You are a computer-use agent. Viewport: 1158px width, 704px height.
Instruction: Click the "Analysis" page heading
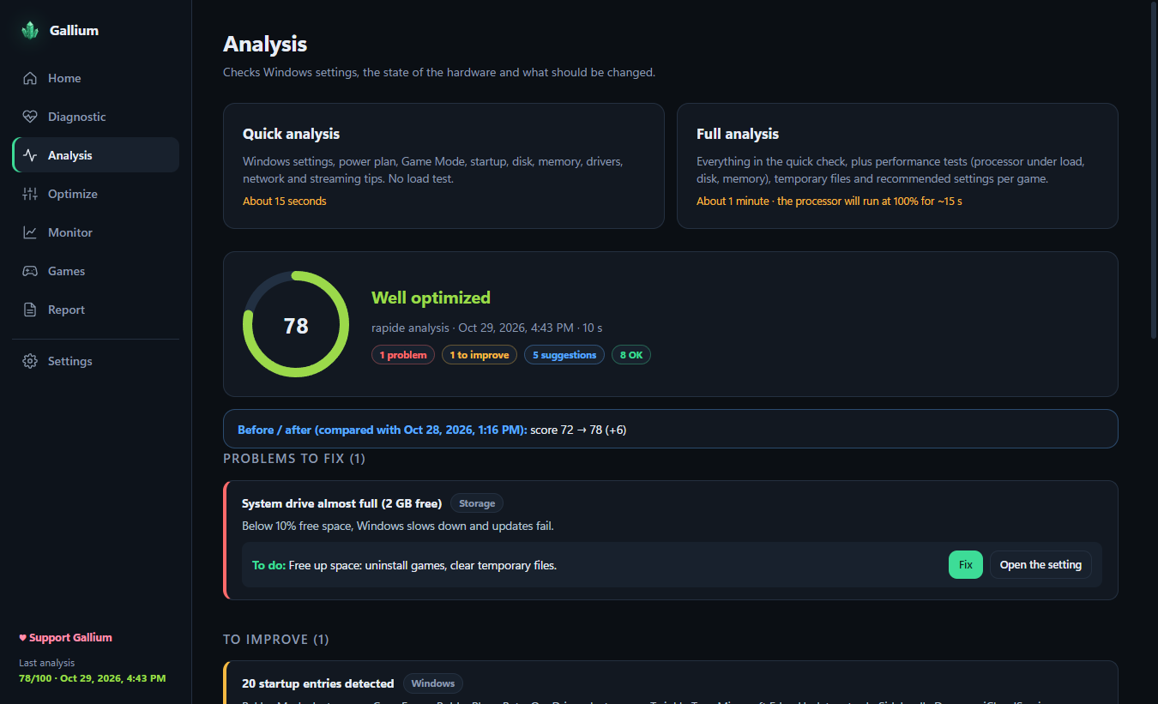click(x=265, y=44)
